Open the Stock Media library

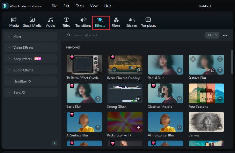click(x=32, y=22)
